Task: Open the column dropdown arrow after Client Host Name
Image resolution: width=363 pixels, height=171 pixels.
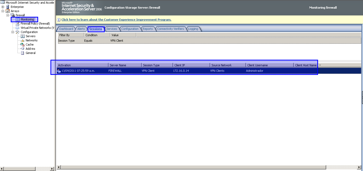Action: (x=320, y=65)
